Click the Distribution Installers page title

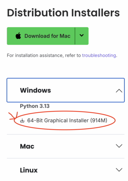pyautogui.click(x=63, y=13)
